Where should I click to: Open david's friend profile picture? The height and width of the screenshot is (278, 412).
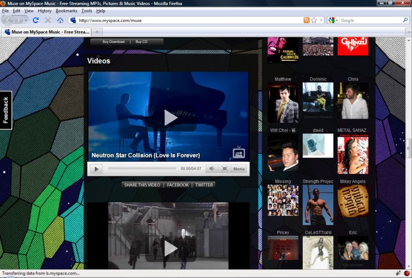(x=318, y=145)
